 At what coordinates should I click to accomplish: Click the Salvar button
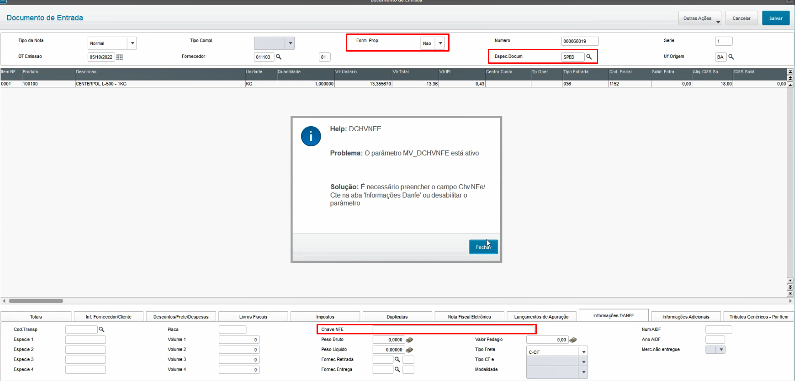(776, 18)
